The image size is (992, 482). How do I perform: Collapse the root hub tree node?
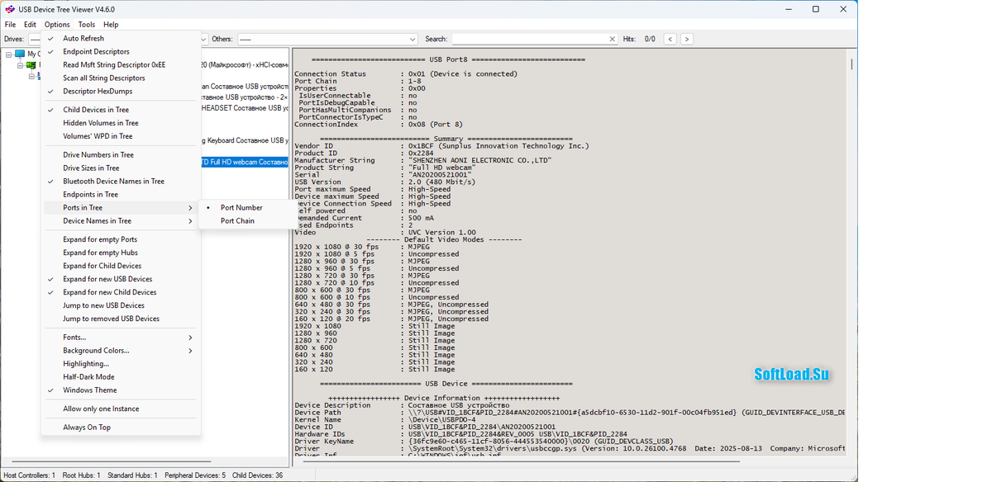click(x=32, y=76)
